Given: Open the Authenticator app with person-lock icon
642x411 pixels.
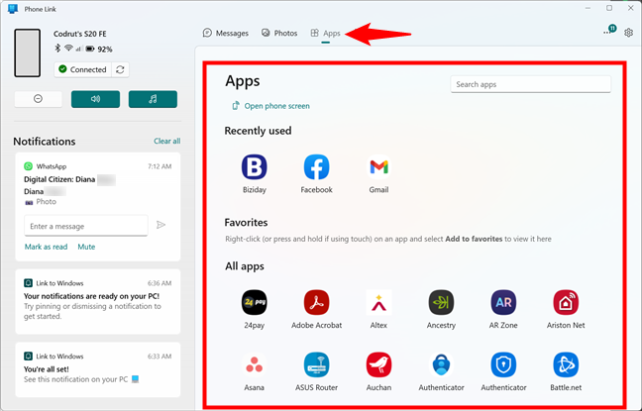Looking at the screenshot, I should [441, 364].
